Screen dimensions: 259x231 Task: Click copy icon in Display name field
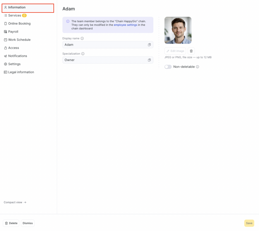pyautogui.click(x=149, y=45)
